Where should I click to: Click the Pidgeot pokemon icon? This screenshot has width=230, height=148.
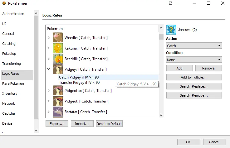coord(58,101)
